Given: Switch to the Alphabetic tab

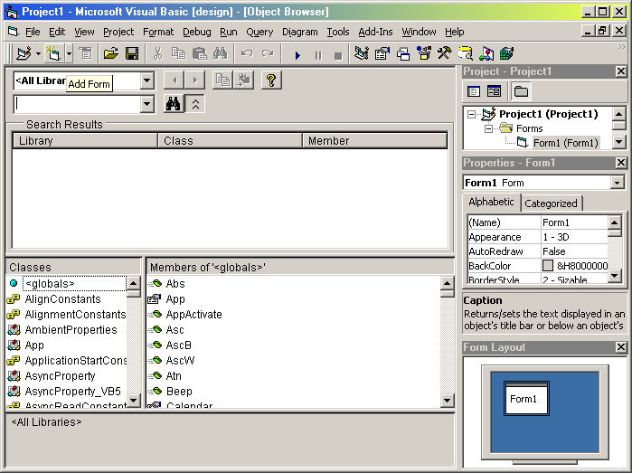Looking at the screenshot, I should [x=491, y=202].
